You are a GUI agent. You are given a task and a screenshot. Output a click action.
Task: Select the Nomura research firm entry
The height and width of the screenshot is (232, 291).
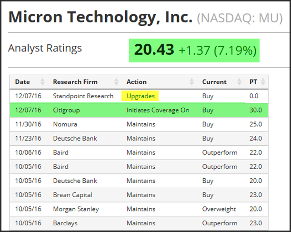[x=65, y=124]
